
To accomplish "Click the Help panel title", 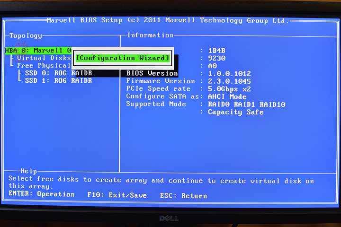I will click(29, 171).
